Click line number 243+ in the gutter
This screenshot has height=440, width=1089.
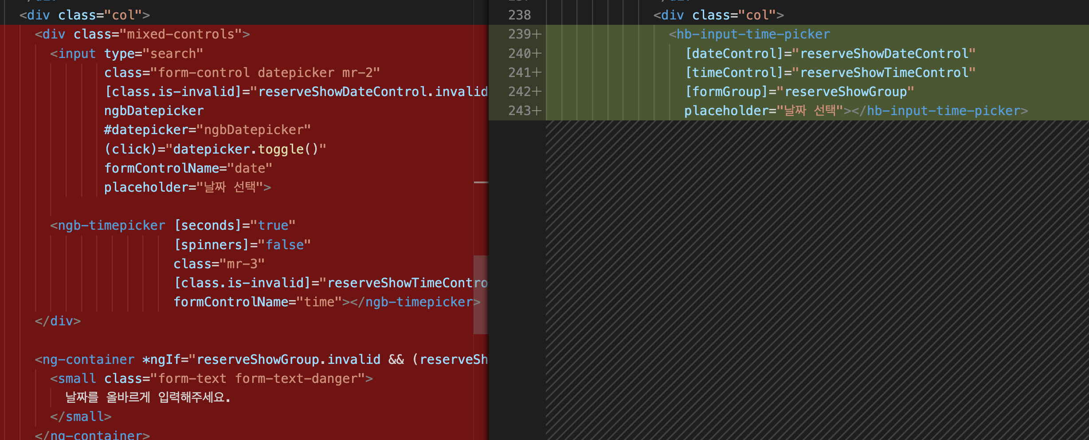(x=525, y=111)
